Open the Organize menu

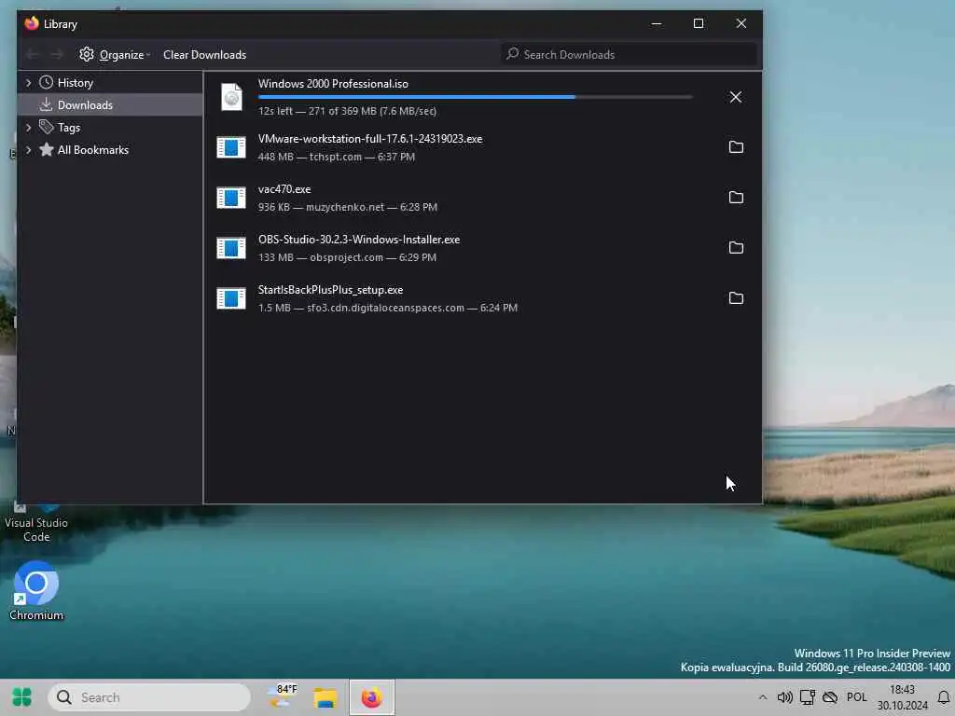(115, 55)
